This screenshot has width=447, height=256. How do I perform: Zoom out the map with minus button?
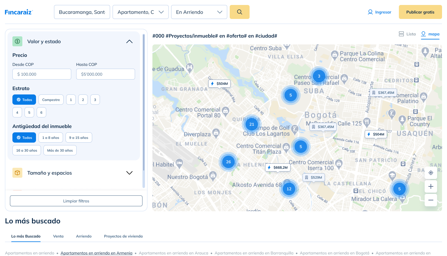[x=431, y=200]
